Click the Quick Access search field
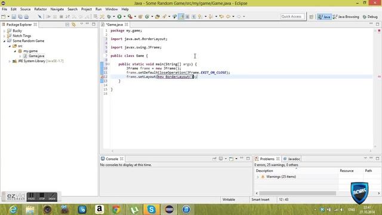 pos(292,17)
